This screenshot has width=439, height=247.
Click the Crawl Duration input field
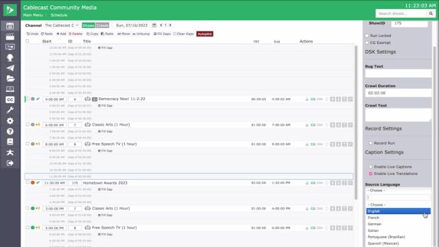tap(398, 93)
